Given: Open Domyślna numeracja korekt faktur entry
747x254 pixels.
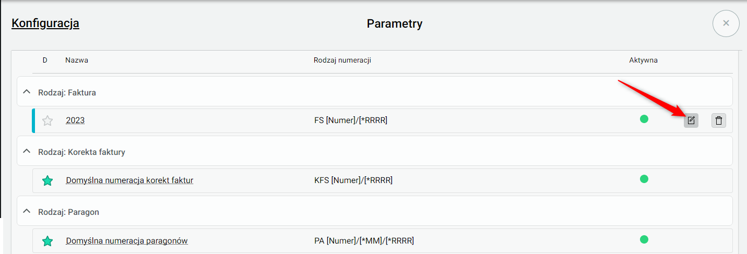Looking at the screenshot, I should pyautogui.click(x=129, y=180).
